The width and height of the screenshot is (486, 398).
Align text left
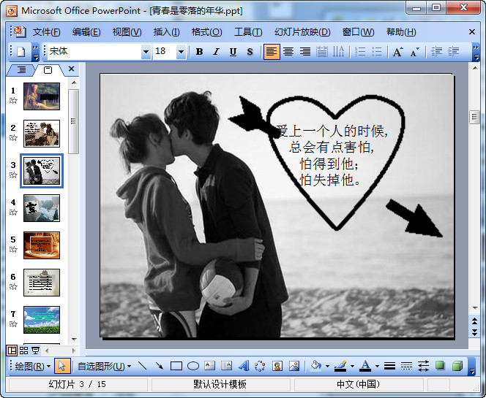pos(272,52)
